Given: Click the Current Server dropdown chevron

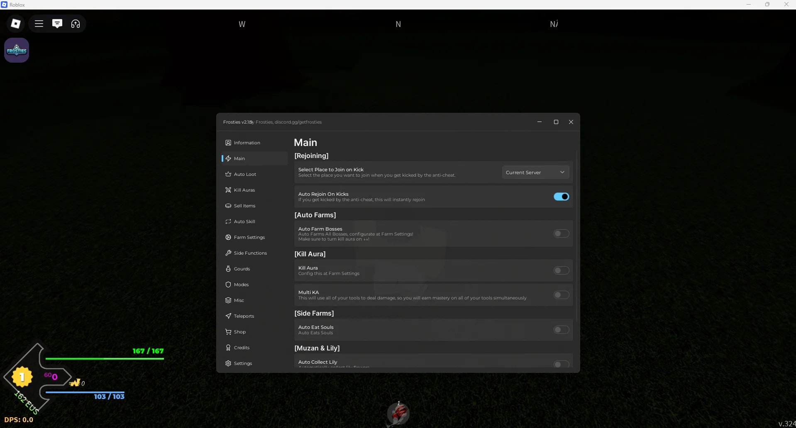Looking at the screenshot, I should coord(562,172).
